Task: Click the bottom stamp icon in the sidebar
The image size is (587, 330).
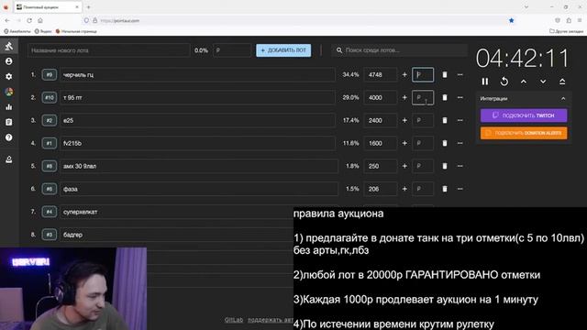Action: click(9, 159)
